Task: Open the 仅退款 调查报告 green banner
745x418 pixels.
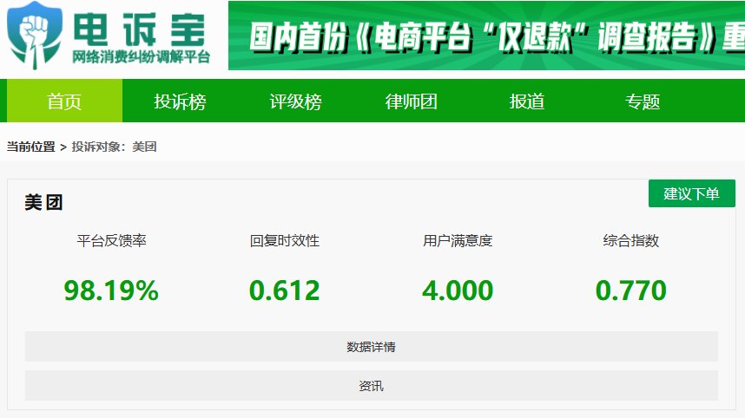Action: 486,36
